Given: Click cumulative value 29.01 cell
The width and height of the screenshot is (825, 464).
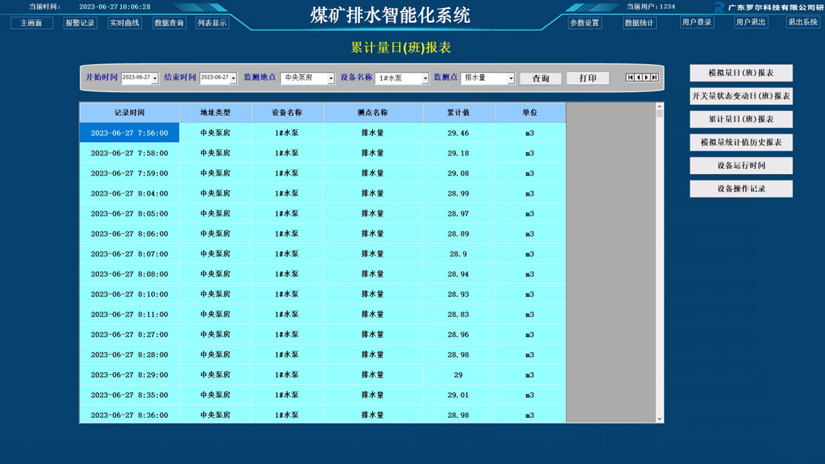Looking at the screenshot, I should (458, 395).
